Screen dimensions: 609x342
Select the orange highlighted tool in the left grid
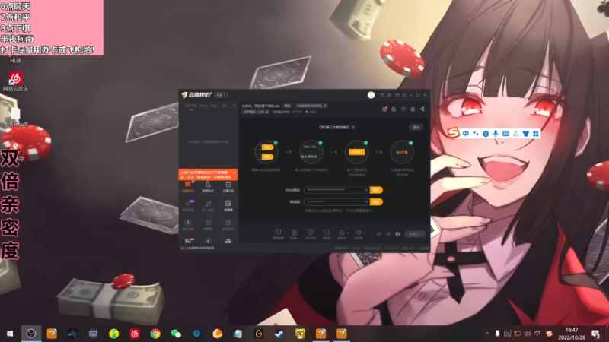pyautogui.click(x=188, y=186)
